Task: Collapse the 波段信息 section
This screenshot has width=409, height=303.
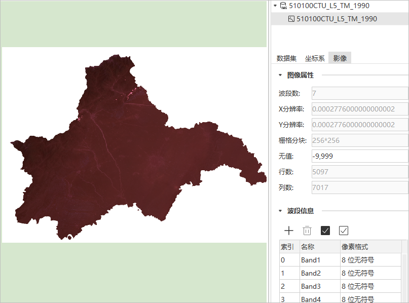Action: 280,211
